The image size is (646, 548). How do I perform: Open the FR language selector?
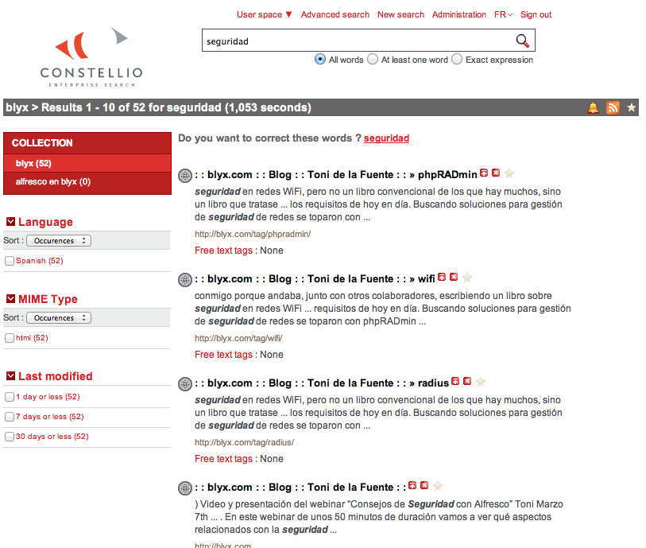click(503, 14)
